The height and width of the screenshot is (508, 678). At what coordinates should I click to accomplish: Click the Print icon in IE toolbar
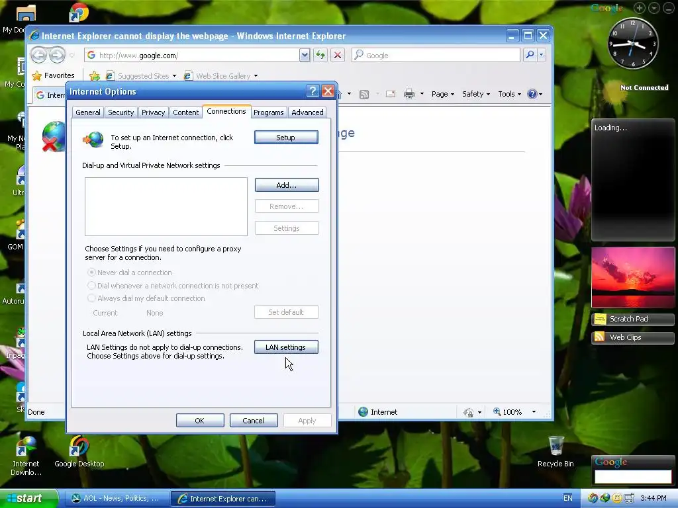tap(409, 94)
